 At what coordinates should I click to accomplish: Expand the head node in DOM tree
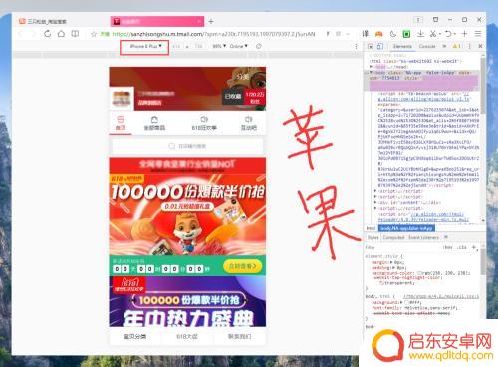pyautogui.click(x=371, y=67)
